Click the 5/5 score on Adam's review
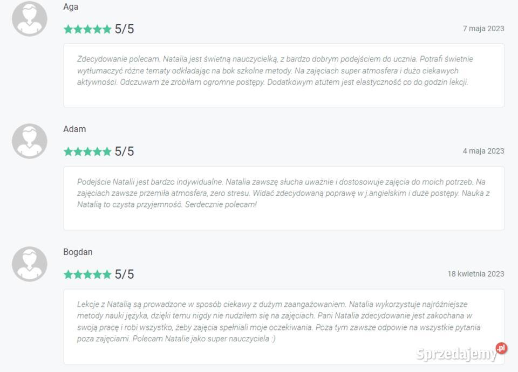Image resolution: width=518 pixels, height=372 pixels. point(124,151)
